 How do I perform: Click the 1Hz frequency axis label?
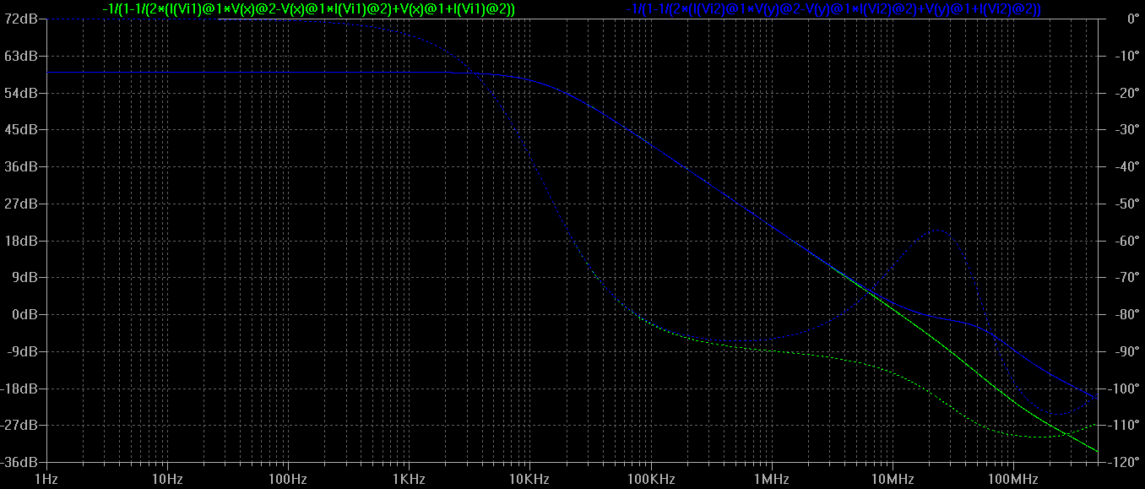tap(46, 480)
